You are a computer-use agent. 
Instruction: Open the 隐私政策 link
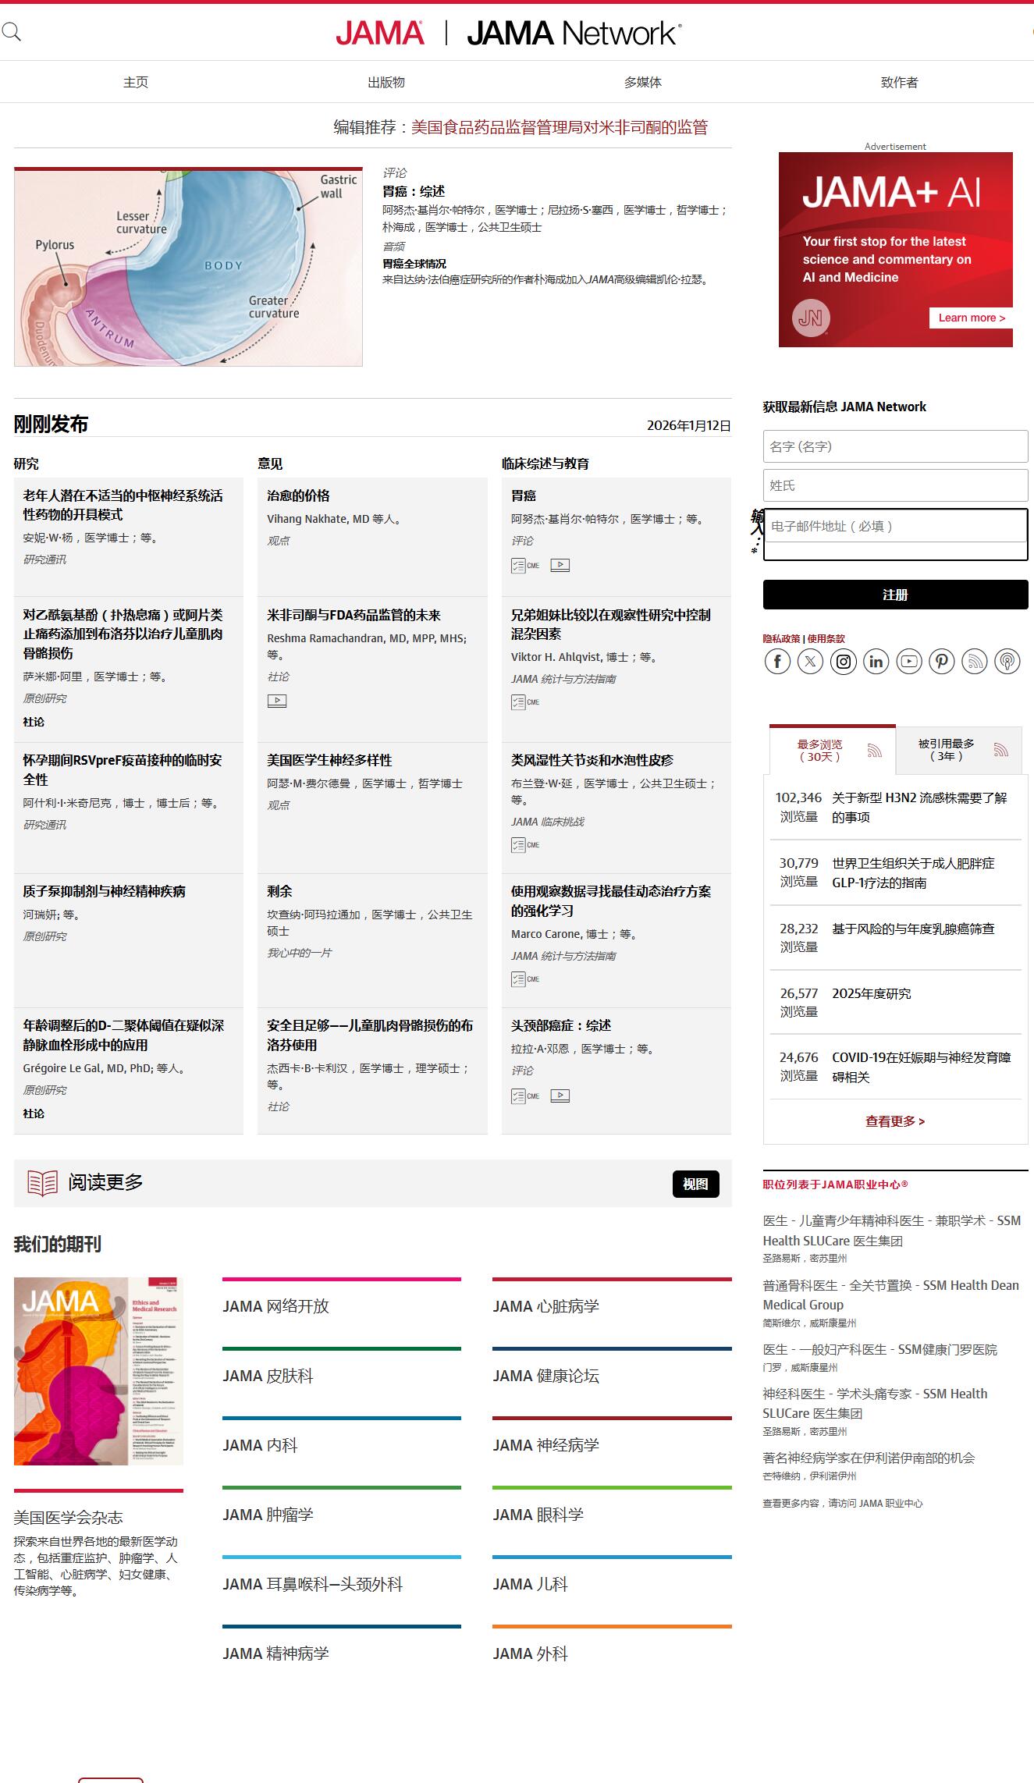(781, 638)
